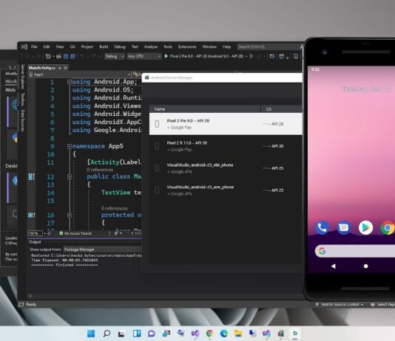Open the Phone app on the emulator

[x=323, y=227]
